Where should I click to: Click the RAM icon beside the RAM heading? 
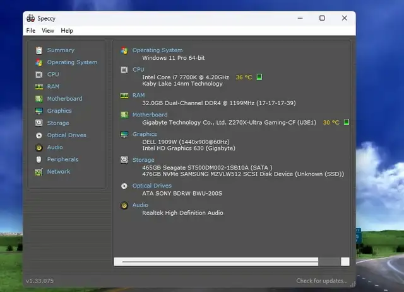point(124,96)
